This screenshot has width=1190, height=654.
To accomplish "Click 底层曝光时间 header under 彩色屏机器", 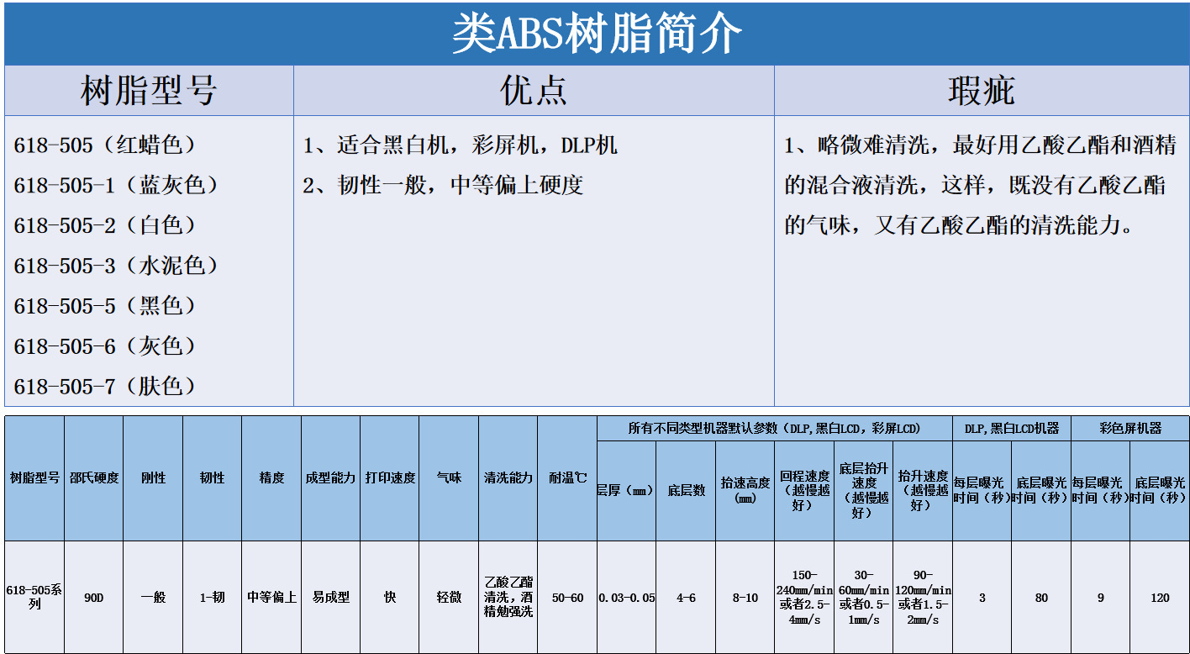I will tap(1160, 490).
